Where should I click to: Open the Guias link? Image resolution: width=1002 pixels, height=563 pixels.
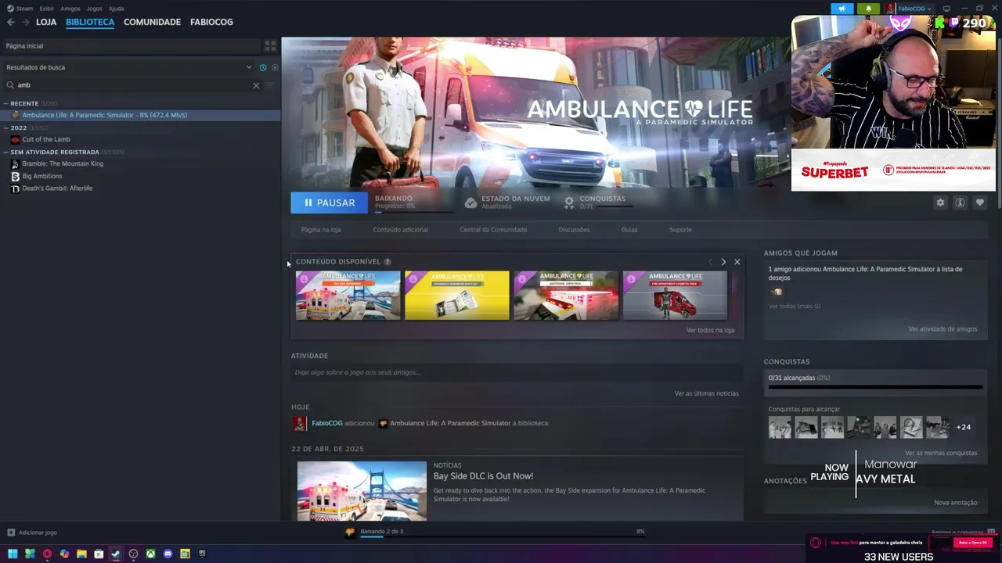click(x=629, y=230)
